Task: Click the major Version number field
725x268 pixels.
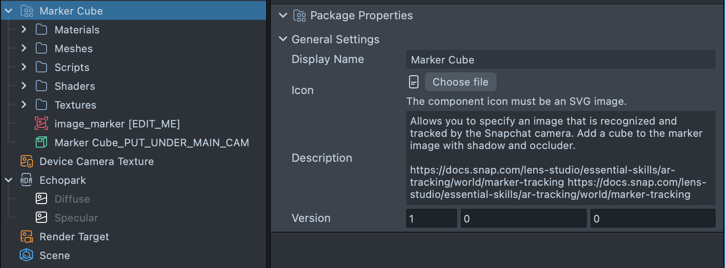Action: 431,219
